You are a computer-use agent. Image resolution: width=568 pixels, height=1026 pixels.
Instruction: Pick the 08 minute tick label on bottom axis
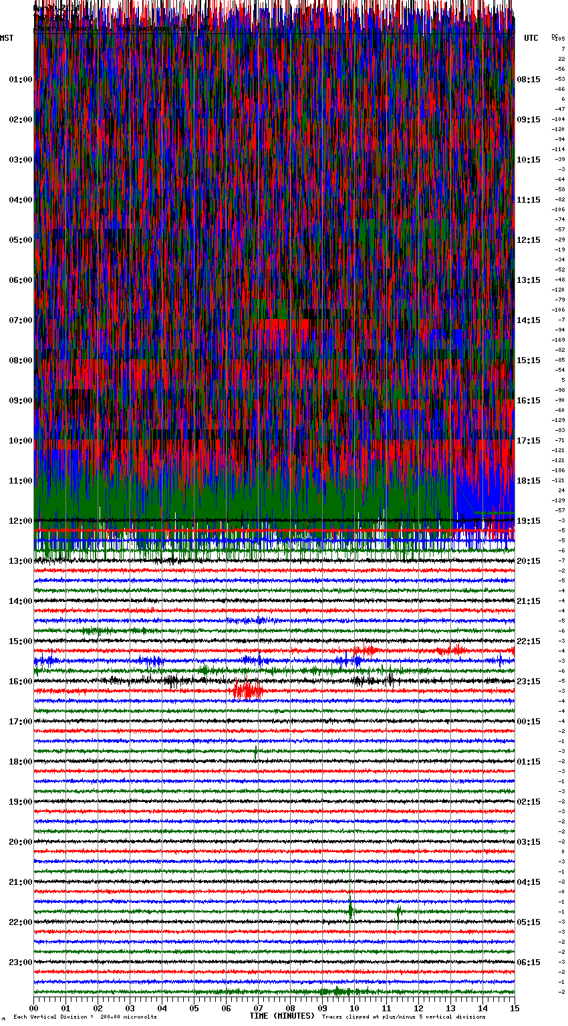(x=290, y=1008)
